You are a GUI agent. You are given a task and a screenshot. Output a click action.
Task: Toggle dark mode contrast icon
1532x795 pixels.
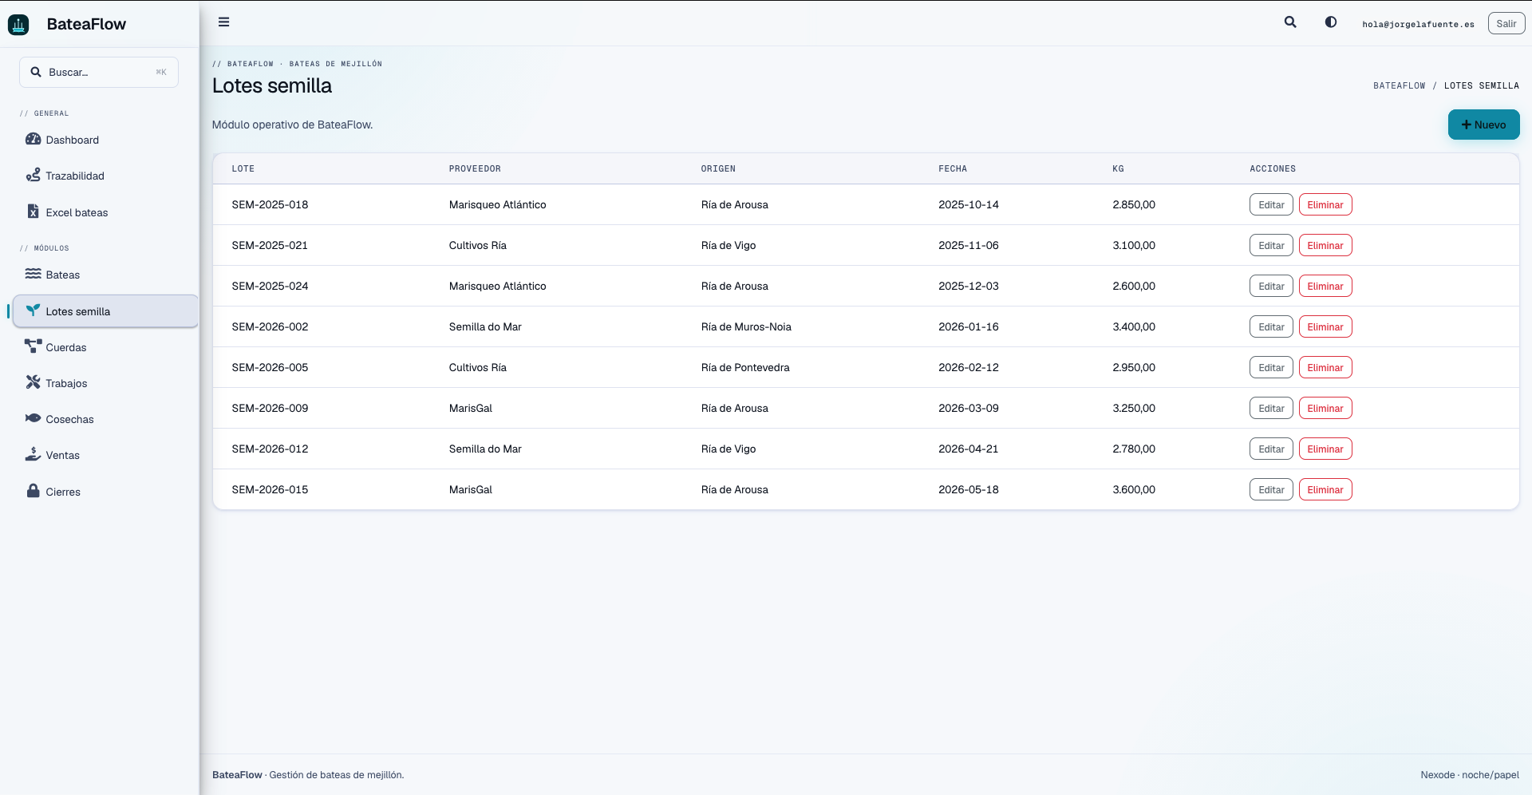pyautogui.click(x=1331, y=22)
